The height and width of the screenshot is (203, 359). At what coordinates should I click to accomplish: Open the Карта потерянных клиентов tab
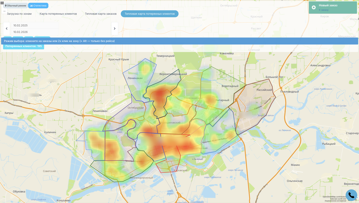58,13
